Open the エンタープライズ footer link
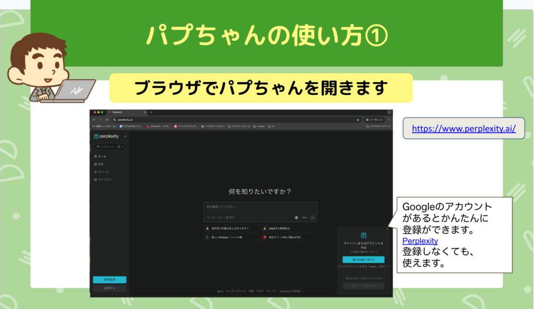 (236, 291)
